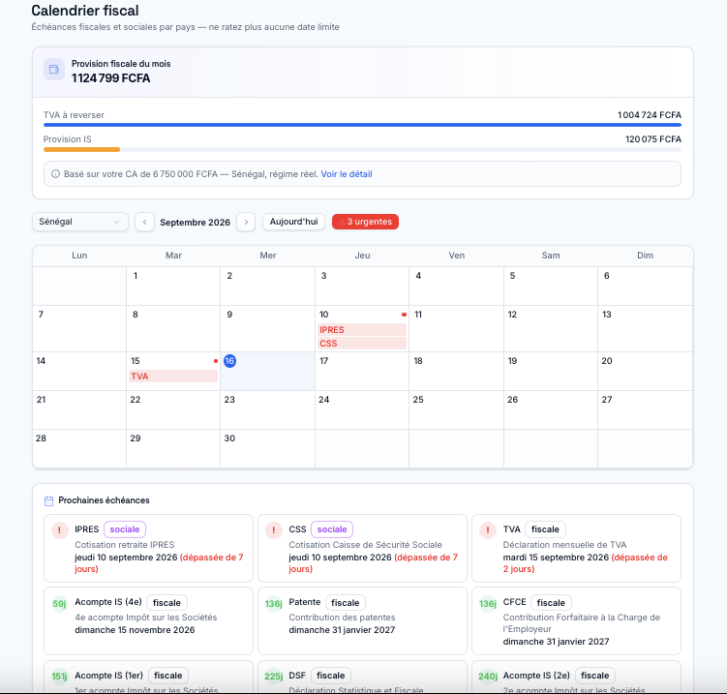Click the 225j badge on the DSF card
This screenshot has height=694, width=727.
274,677
